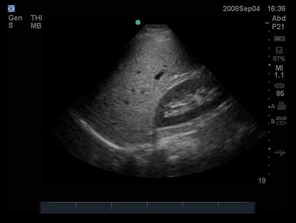Click the DVD recorder icon labeled B
Viewport: 296px width, 223px height.
[281, 121]
